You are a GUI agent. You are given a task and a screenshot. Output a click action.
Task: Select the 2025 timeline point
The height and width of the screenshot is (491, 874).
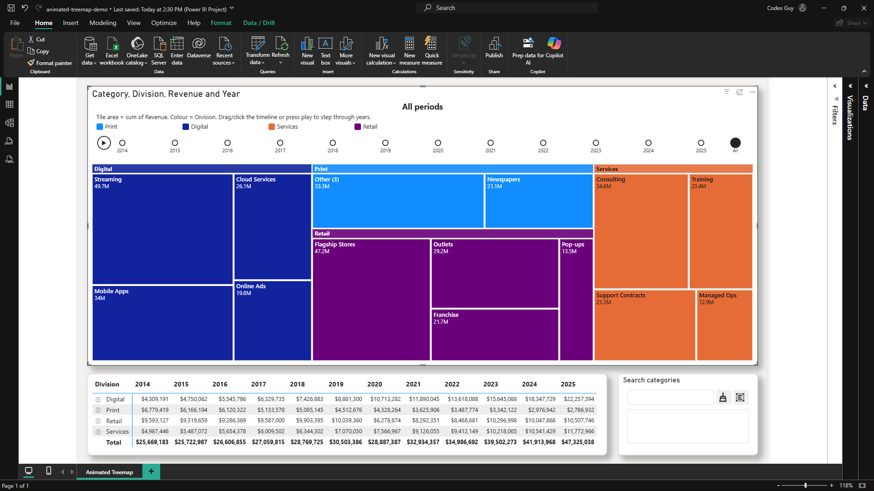coord(701,143)
